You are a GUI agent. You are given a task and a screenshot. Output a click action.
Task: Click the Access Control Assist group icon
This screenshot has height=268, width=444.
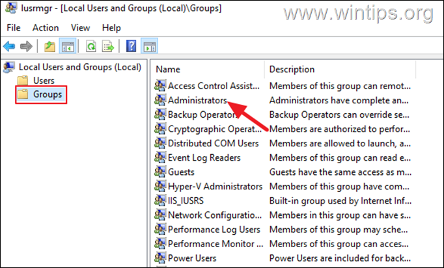(x=160, y=85)
